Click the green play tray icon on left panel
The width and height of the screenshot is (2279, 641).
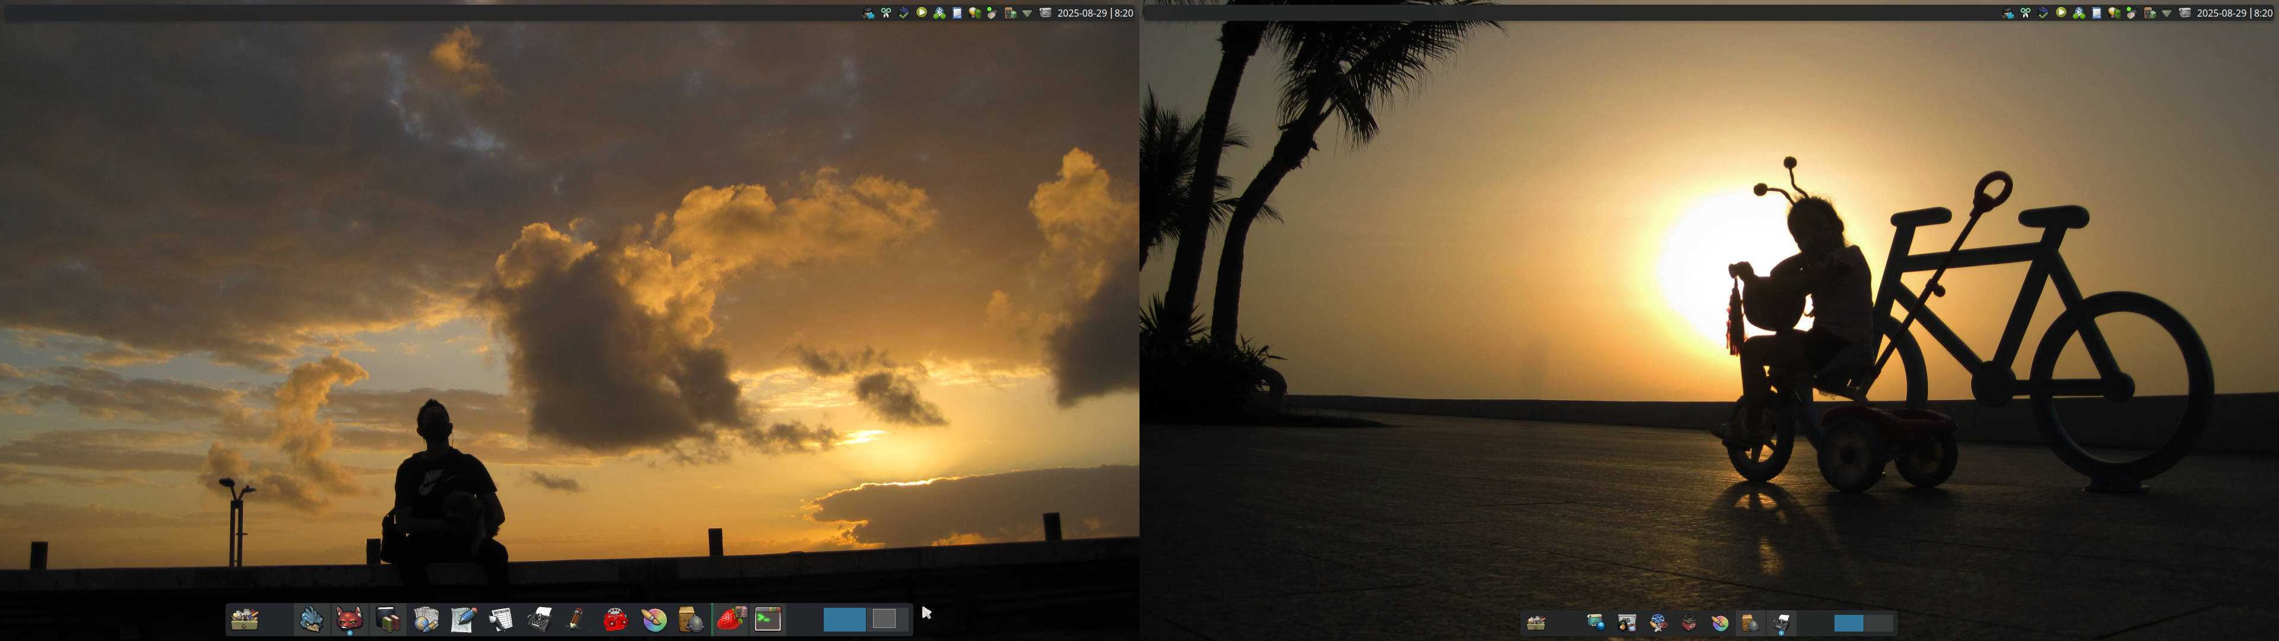(922, 13)
